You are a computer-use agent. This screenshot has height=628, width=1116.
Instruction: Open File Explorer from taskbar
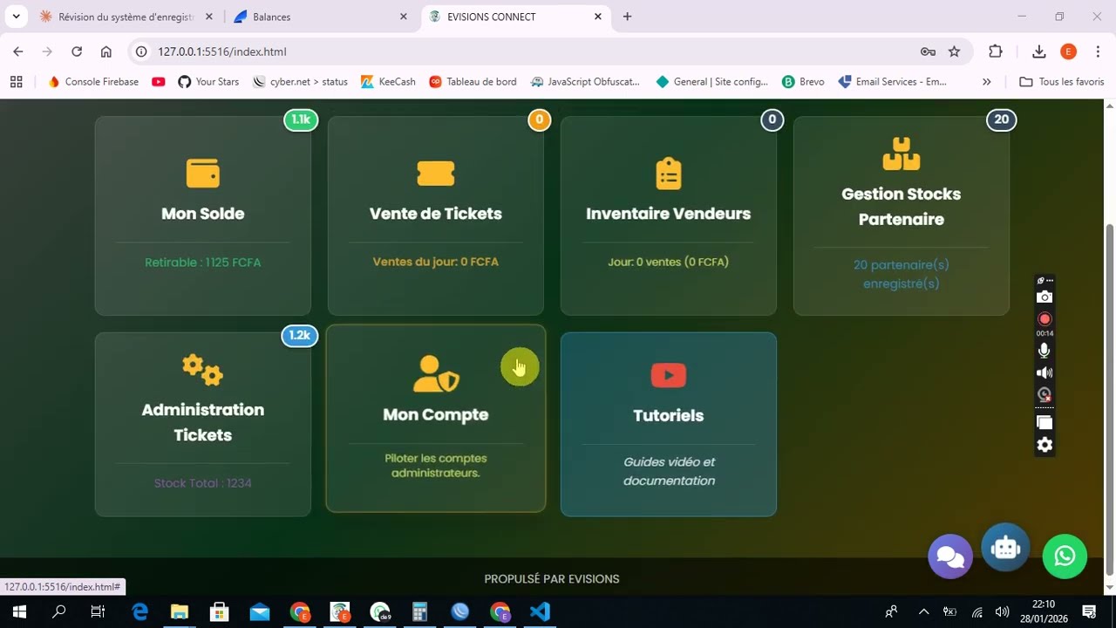point(179,611)
